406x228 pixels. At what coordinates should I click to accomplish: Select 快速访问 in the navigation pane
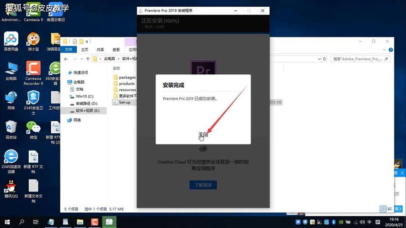tap(78, 73)
